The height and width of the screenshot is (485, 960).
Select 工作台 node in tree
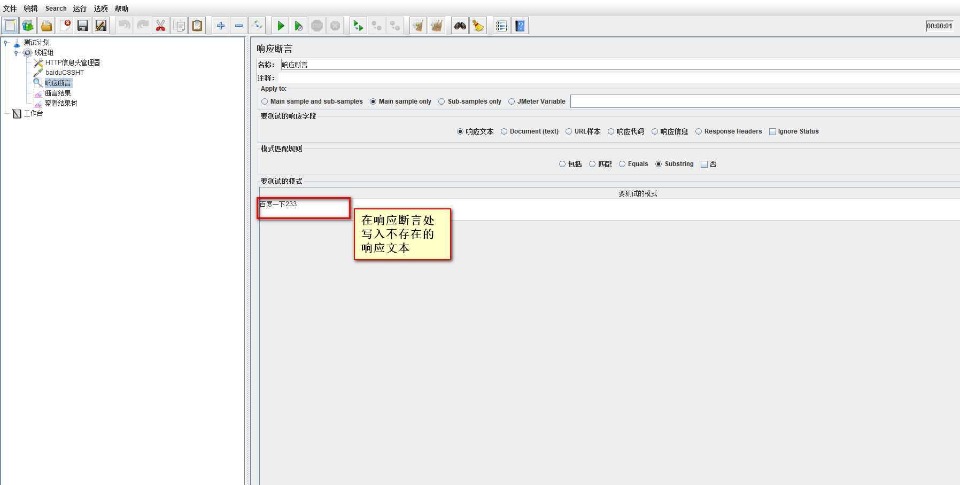33,113
